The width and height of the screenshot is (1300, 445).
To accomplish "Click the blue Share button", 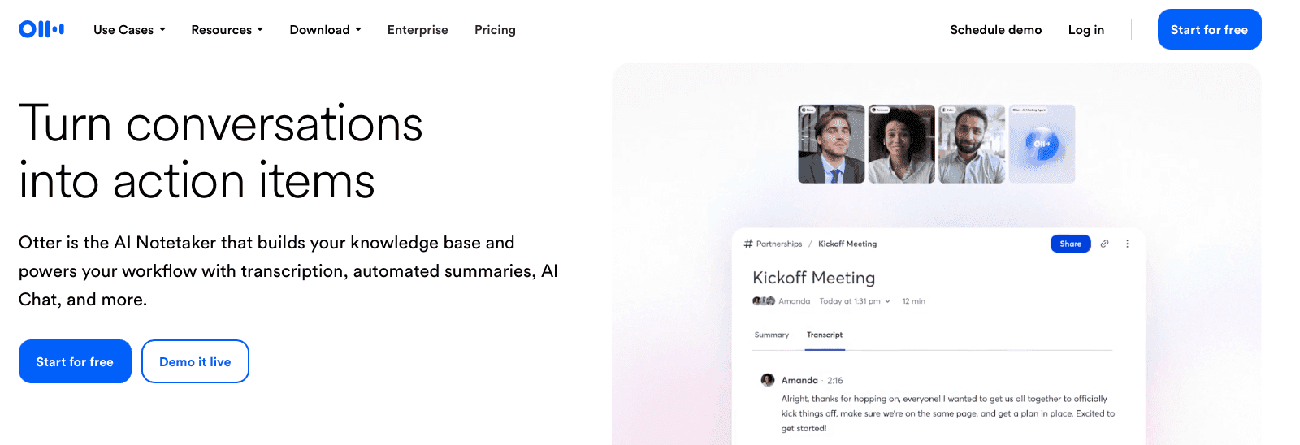I will click(x=1070, y=244).
